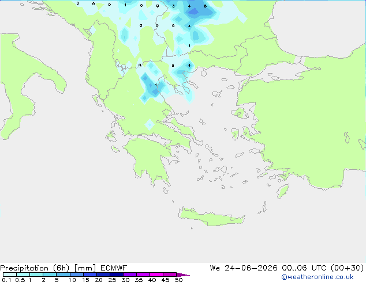This screenshot has height=282, width=366.
Task: Click the 'ECMWF' model label
Action: (x=114, y=268)
